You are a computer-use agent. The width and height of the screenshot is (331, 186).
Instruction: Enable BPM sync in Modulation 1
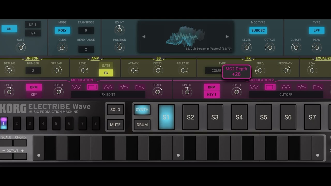point(34,87)
